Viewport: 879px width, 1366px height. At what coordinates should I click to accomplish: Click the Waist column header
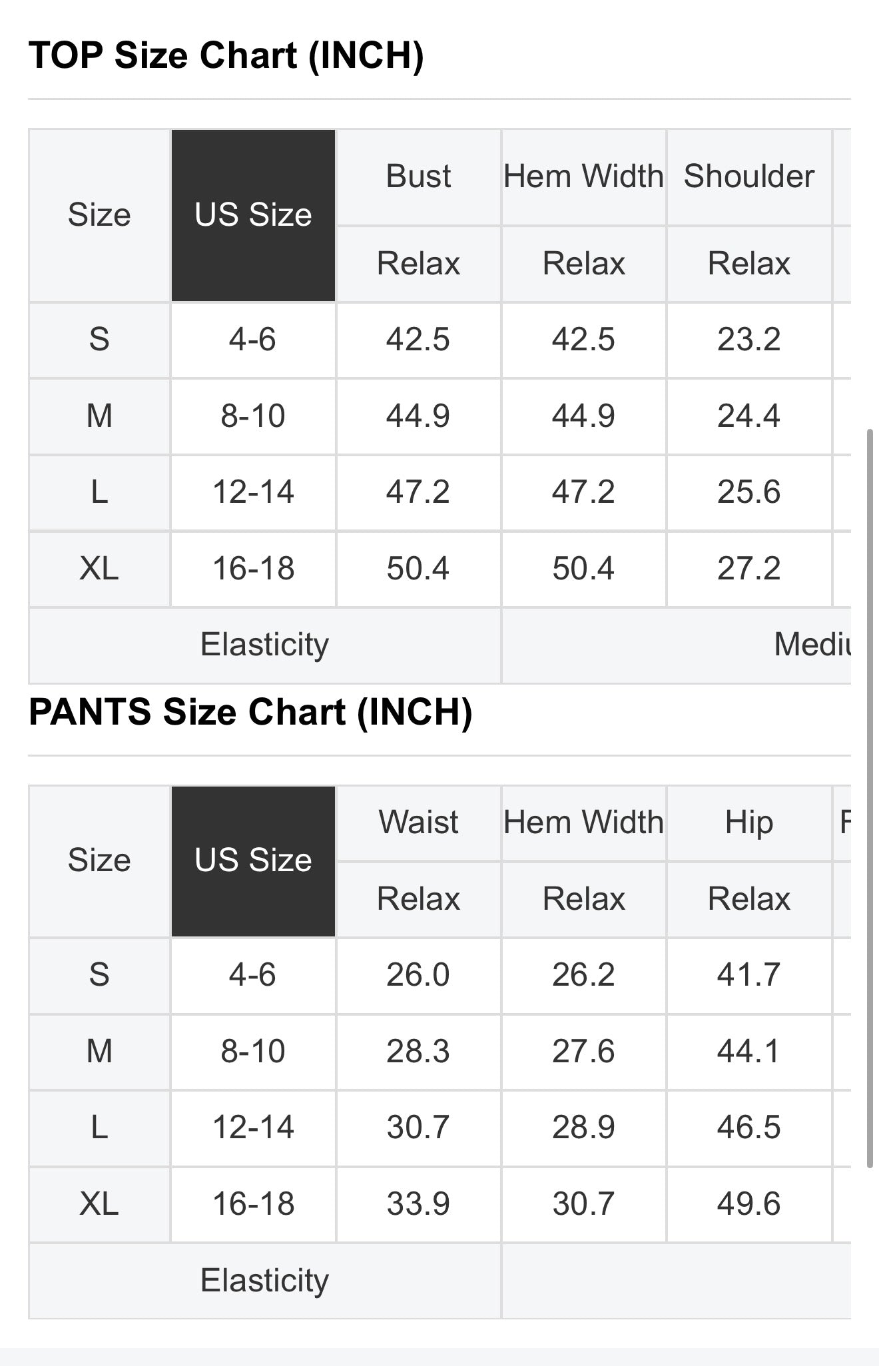click(418, 823)
